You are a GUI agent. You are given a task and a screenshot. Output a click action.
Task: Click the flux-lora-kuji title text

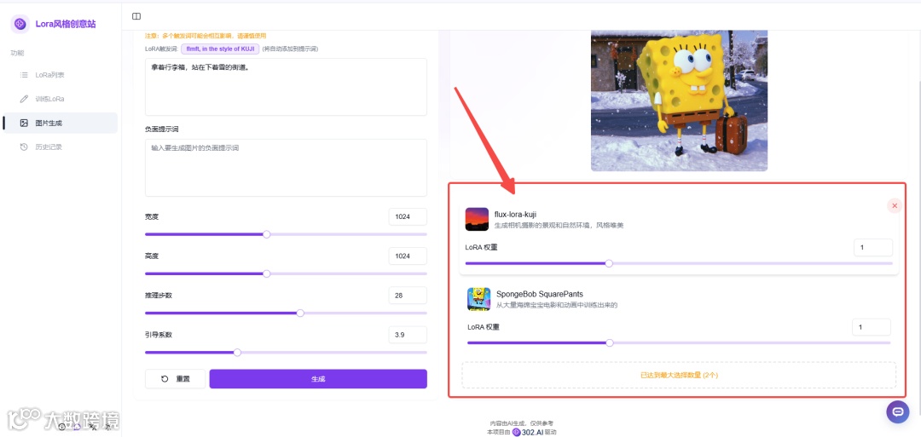515,214
